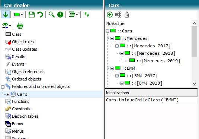
Task: Collapse the [Mercedes 2018] node
Action: tap(122, 53)
